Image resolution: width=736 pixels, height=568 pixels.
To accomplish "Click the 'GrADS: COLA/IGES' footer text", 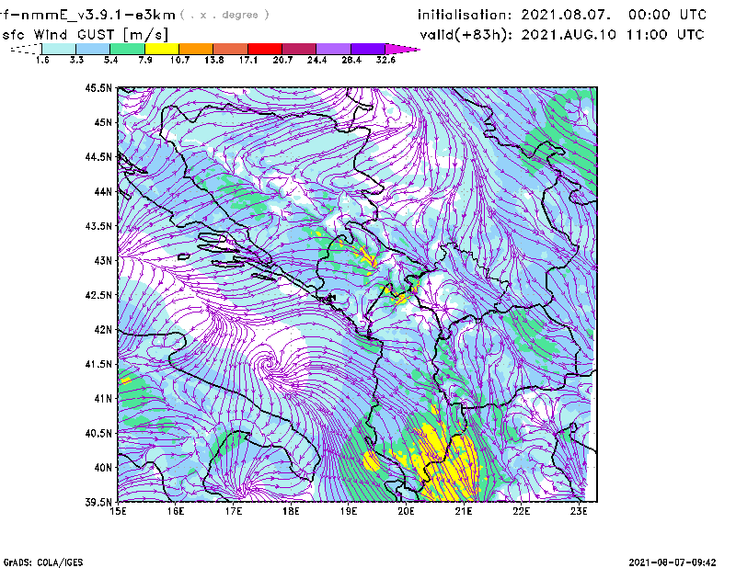I will point(43,562).
